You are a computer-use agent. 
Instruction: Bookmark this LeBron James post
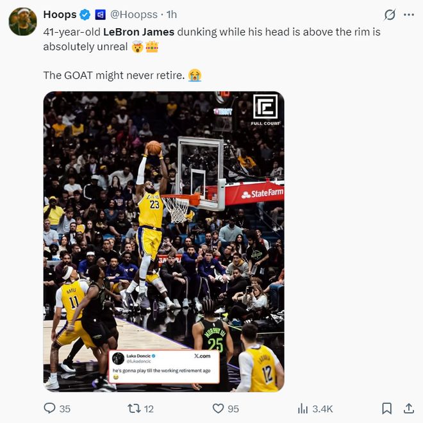click(x=387, y=408)
